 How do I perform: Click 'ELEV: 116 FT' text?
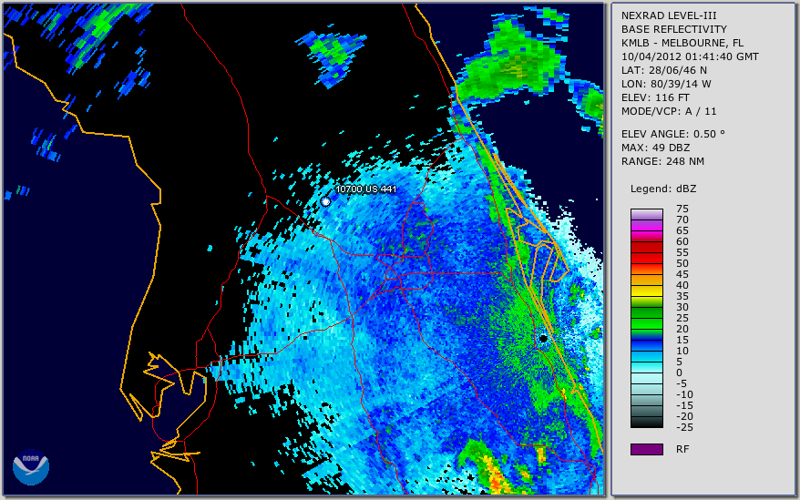pyautogui.click(x=655, y=97)
